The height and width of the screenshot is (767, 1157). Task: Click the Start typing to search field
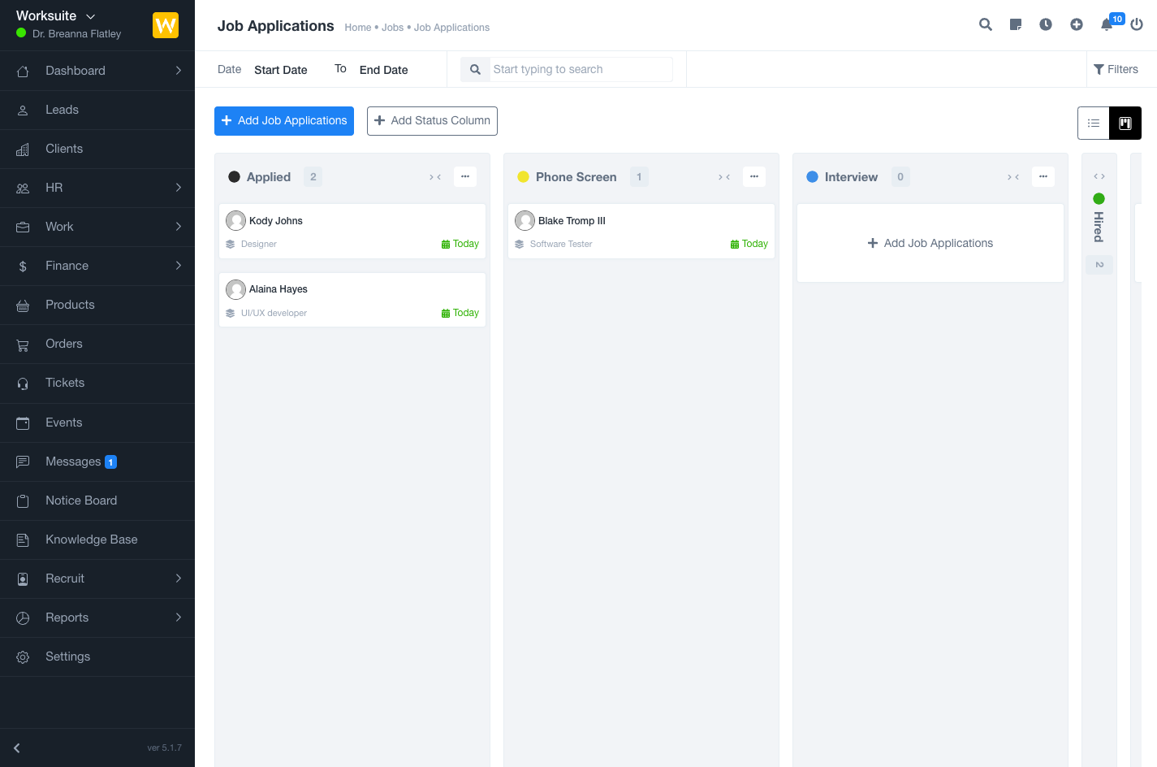[x=581, y=70]
